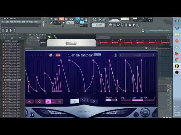
Task: Open Firefox from the taskbar
Action: click(x=177, y=54)
